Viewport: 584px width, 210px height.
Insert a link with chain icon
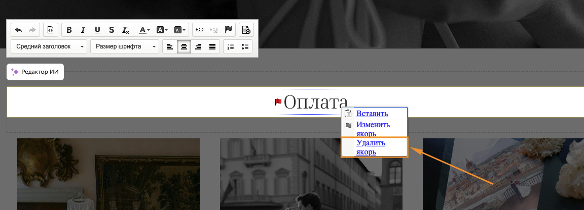[x=200, y=30]
